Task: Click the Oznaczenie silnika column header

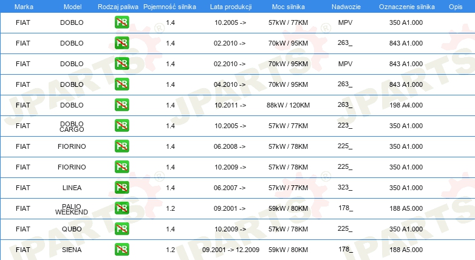Action: pos(407,7)
